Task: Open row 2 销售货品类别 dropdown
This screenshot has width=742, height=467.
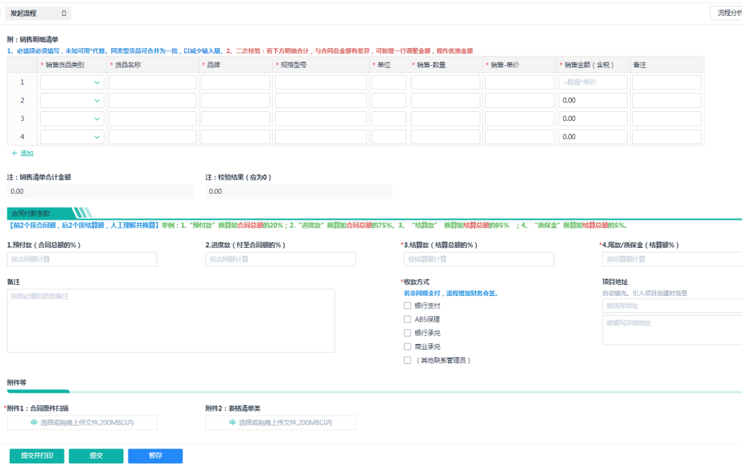Action: pos(72,100)
